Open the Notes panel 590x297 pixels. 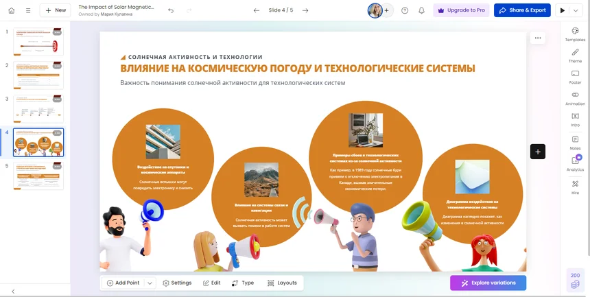(x=575, y=143)
